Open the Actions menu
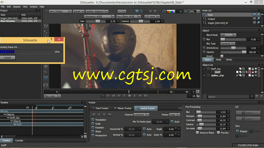Viewport: 264px width, 148px height. pyautogui.click(x=34, y=7)
